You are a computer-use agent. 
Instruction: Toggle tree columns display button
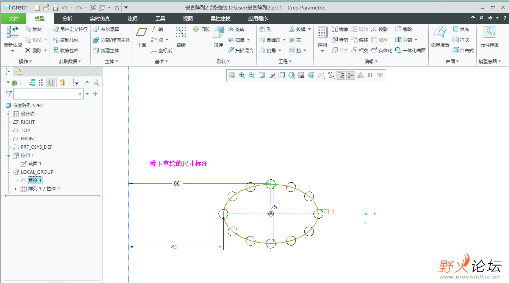(x=50, y=82)
